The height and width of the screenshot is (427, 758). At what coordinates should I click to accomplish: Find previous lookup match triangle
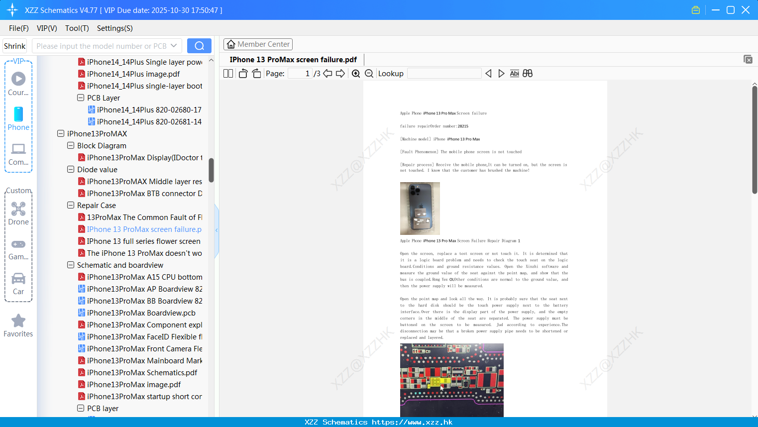tap(488, 74)
